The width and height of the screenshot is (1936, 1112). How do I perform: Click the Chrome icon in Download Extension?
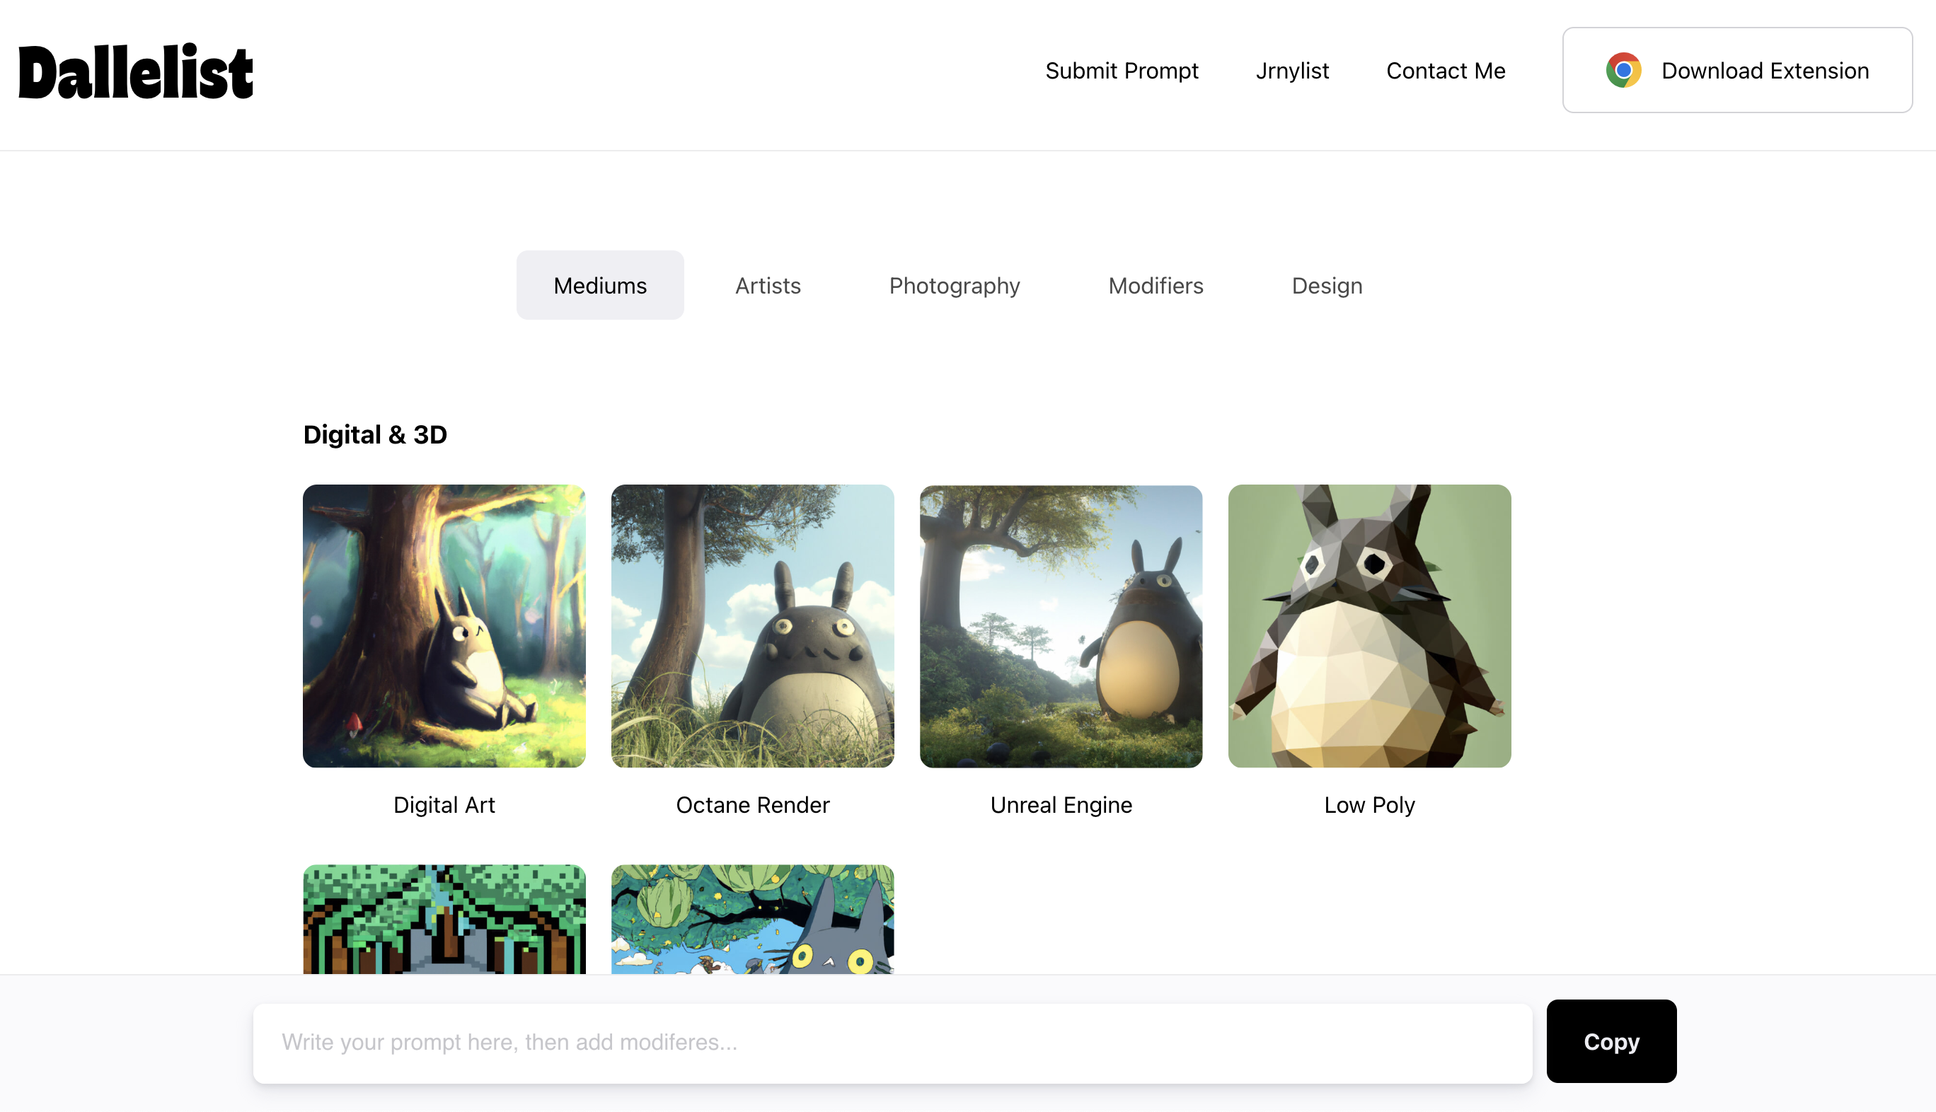tap(1623, 70)
